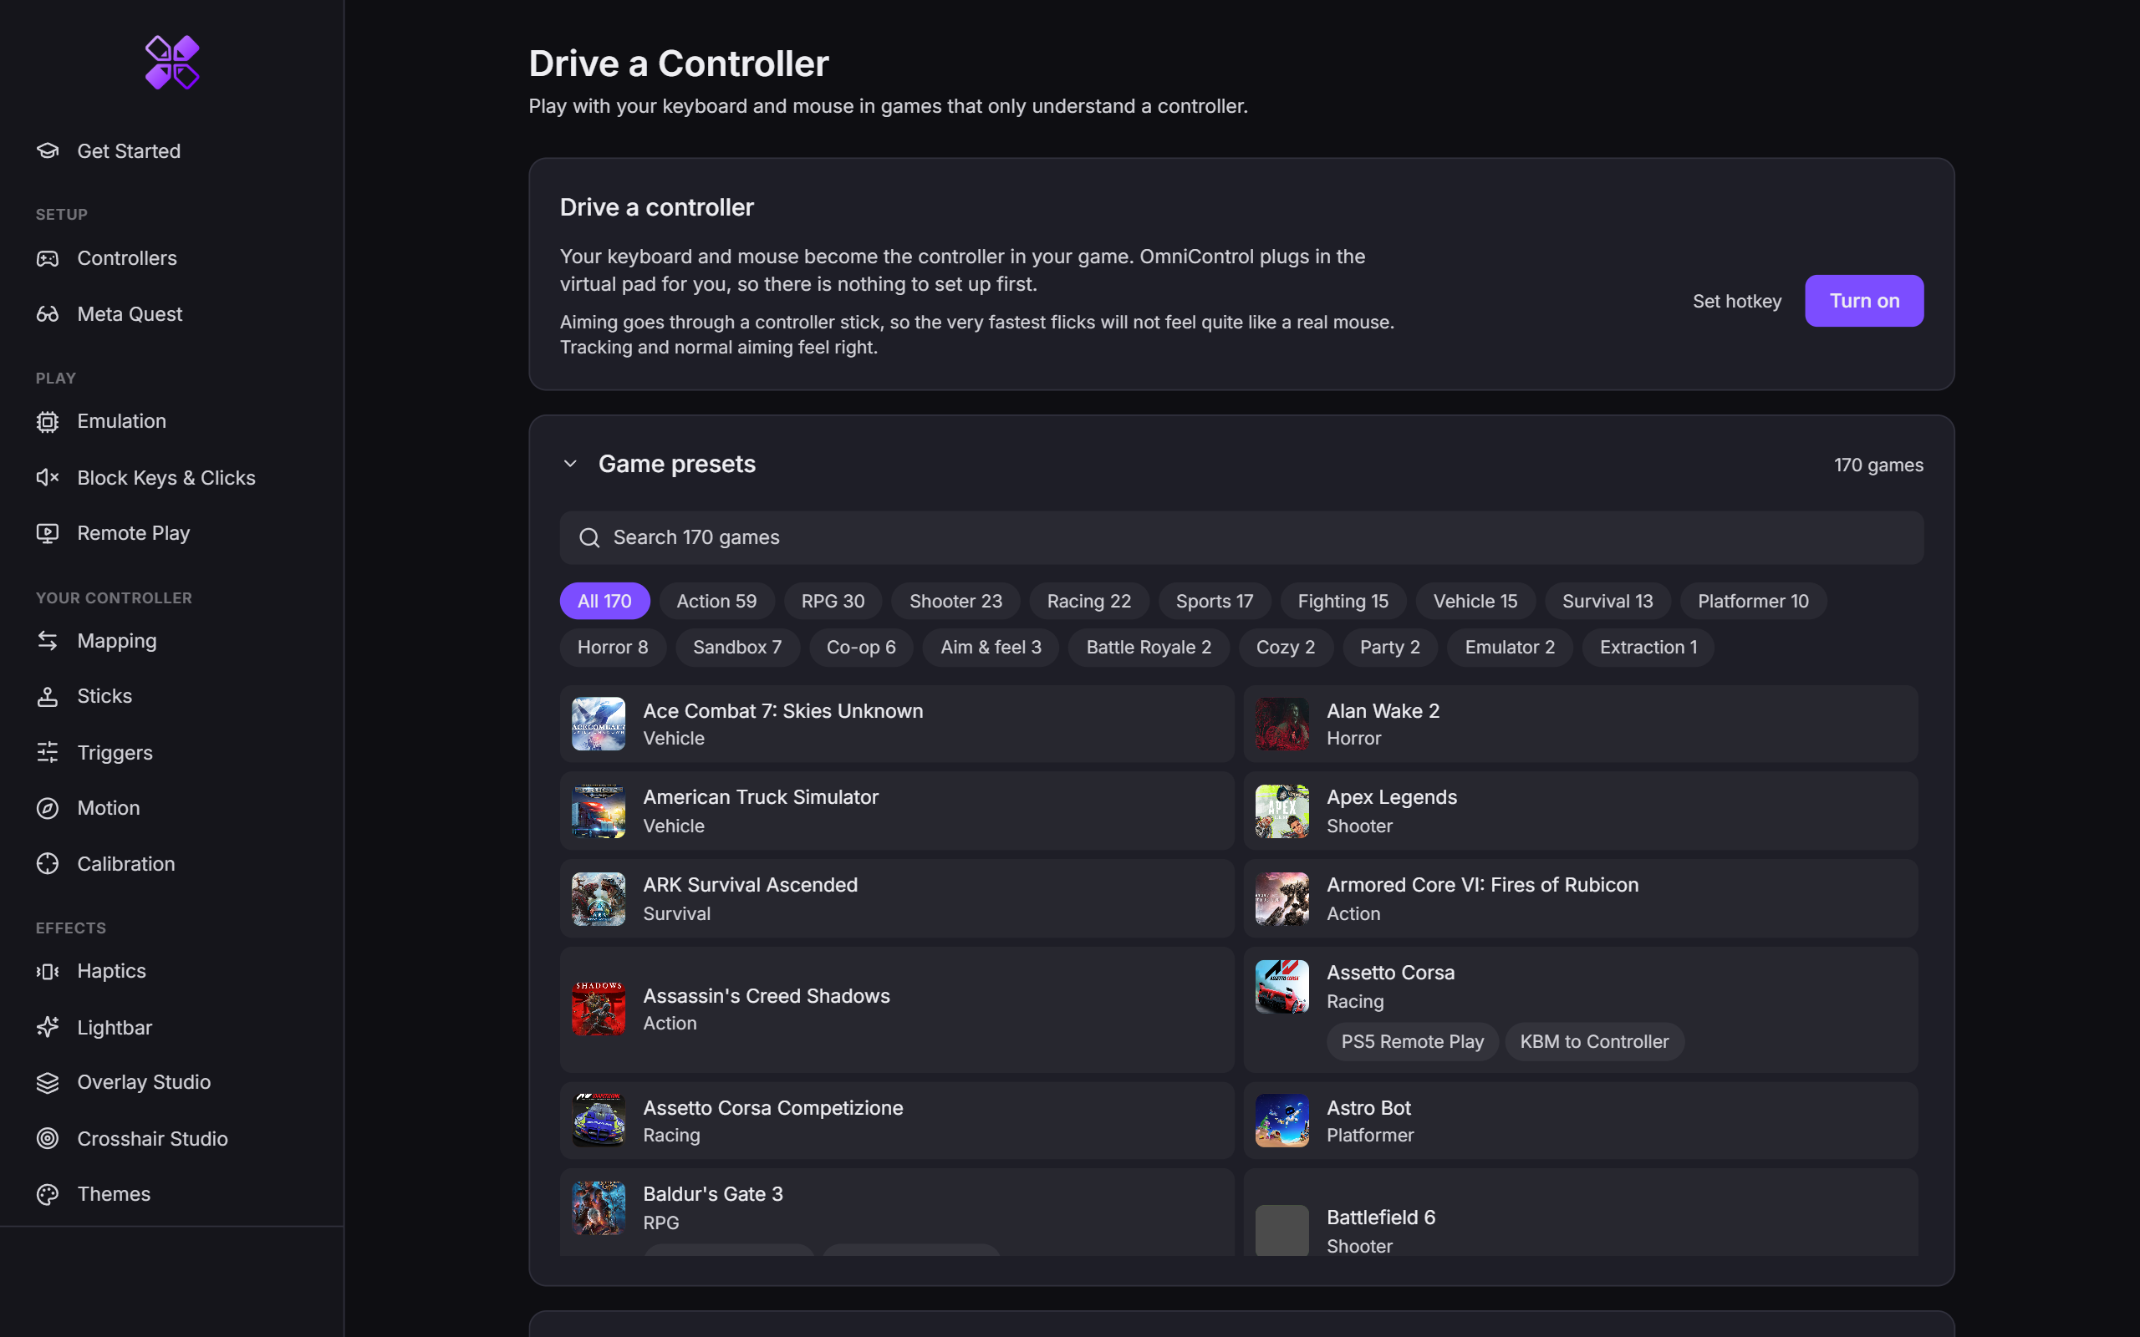Open the ARK Survival Ascended preset

[897, 899]
